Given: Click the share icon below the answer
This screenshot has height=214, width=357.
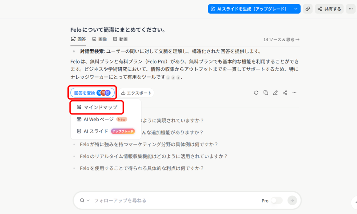Looking at the screenshot, I should pyautogui.click(x=285, y=93).
